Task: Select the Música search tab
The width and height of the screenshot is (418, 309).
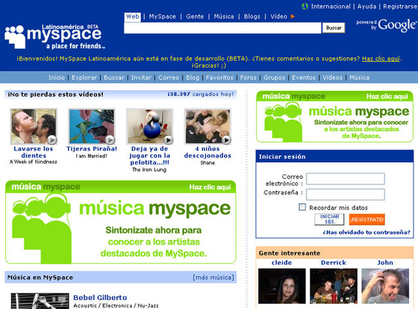Action: [x=224, y=17]
